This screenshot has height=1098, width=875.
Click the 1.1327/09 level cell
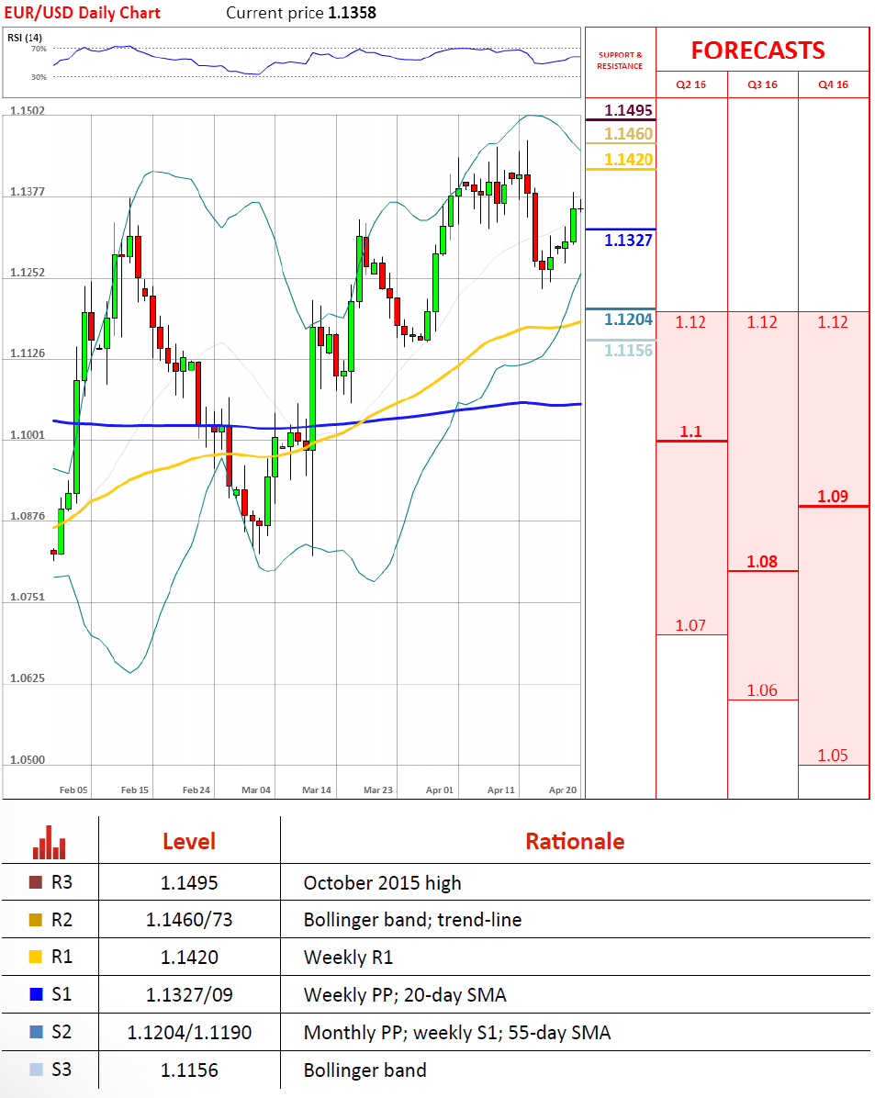coord(189,994)
